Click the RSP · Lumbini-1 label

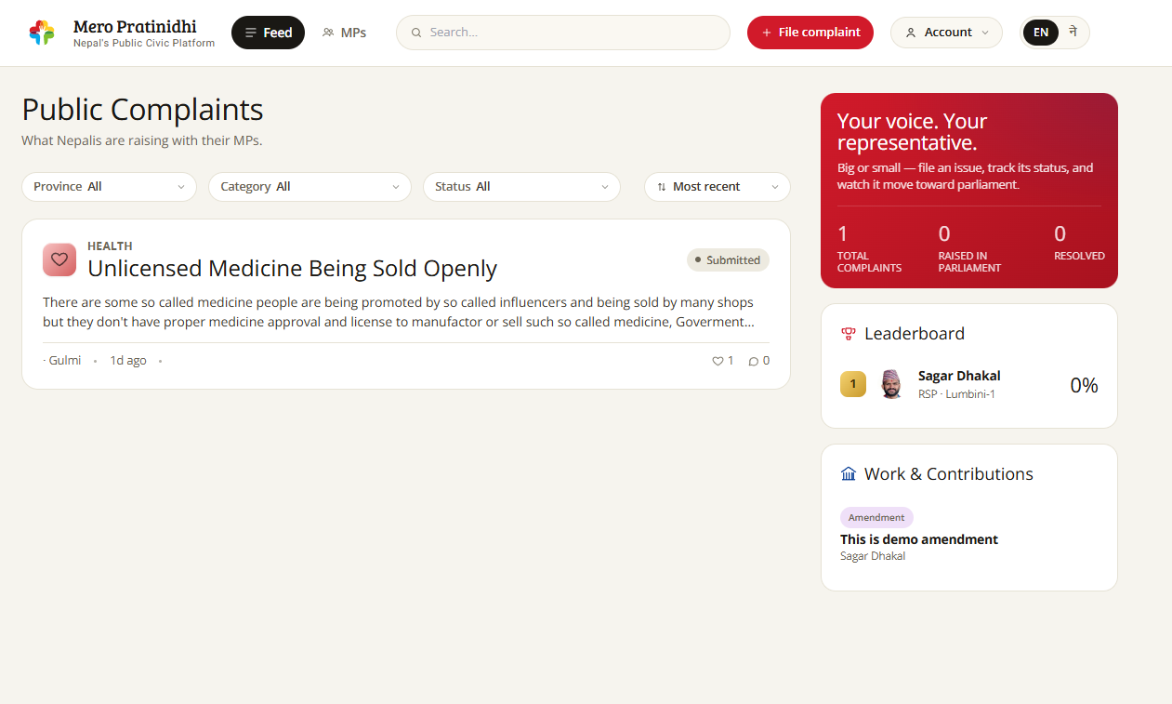[x=956, y=394]
